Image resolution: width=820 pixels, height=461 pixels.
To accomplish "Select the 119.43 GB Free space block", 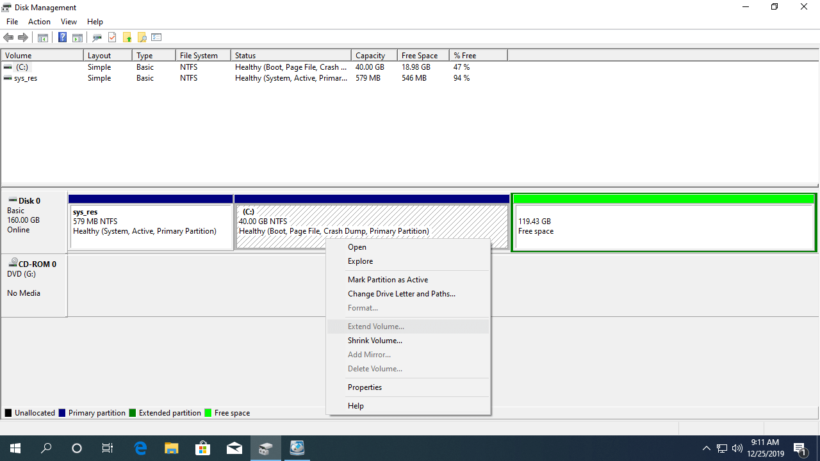I will (x=663, y=227).
